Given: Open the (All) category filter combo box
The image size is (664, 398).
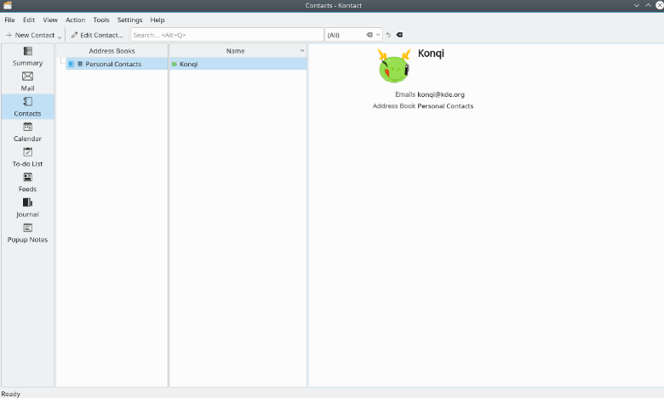Looking at the screenshot, I should coord(353,35).
